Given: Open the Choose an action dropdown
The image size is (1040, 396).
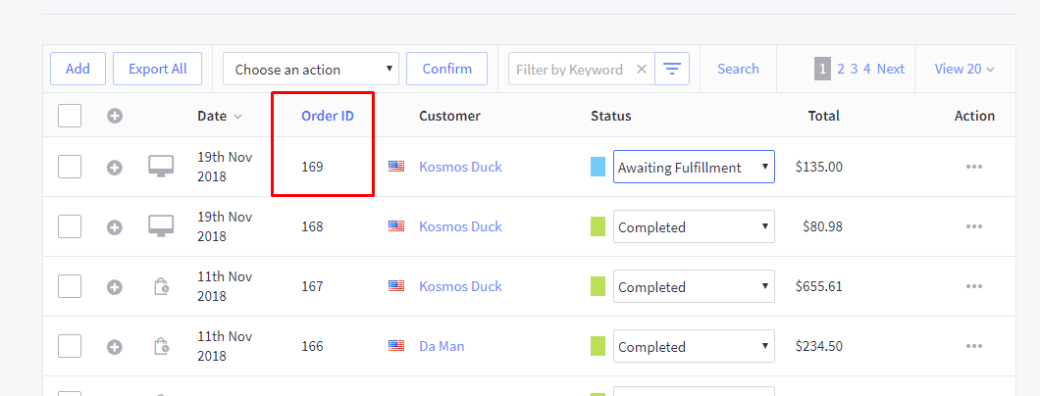Looking at the screenshot, I should pyautogui.click(x=311, y=69).
